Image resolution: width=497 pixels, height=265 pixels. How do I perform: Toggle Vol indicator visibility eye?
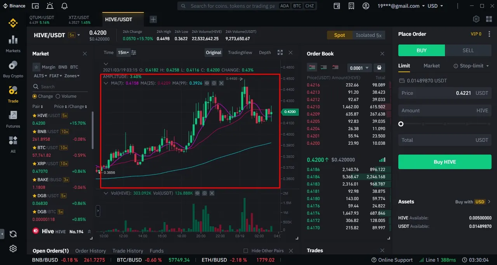197,193
